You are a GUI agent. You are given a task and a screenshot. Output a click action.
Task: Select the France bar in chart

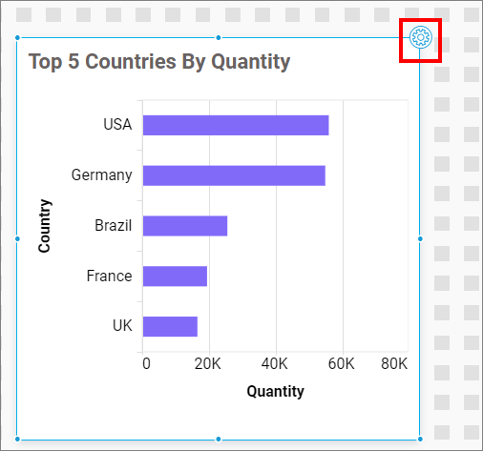175,277
